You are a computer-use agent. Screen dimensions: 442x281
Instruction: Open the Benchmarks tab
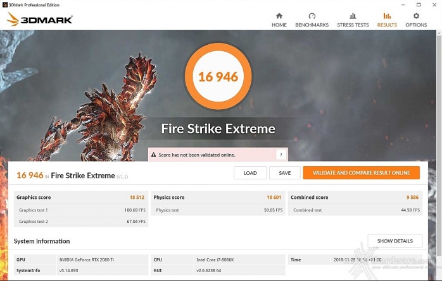tap(312, 20)
